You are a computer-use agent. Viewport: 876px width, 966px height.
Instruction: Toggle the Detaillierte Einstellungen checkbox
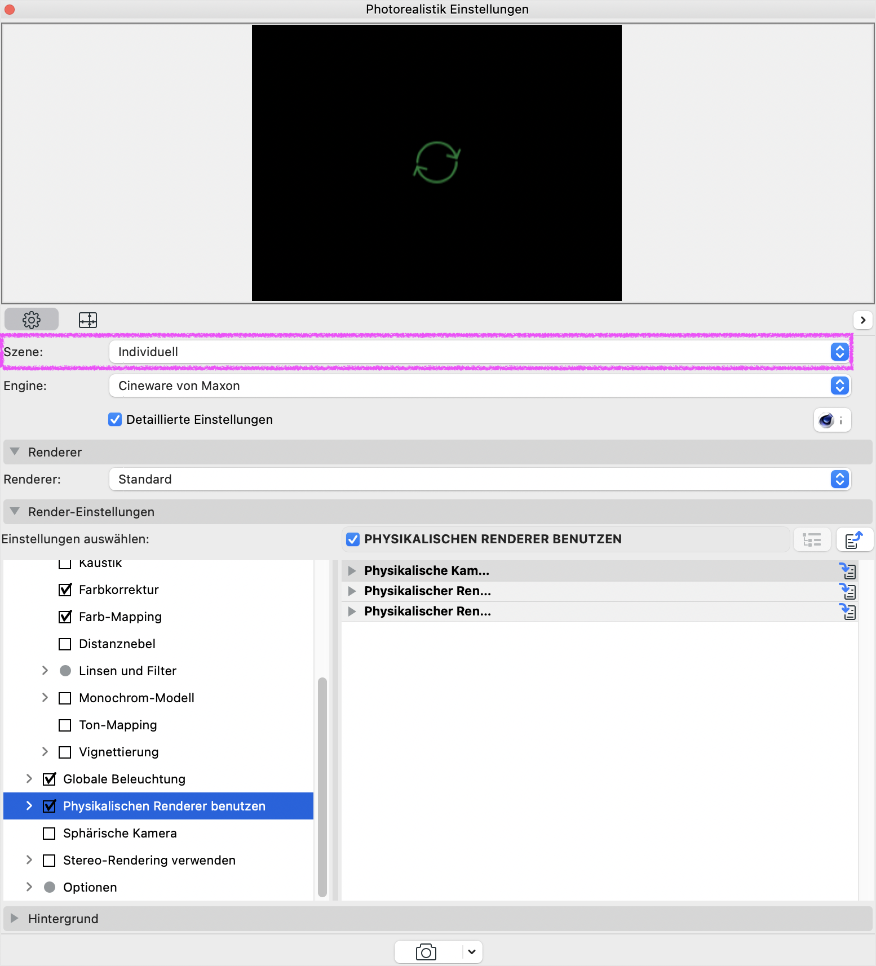[x=115, y=419]
